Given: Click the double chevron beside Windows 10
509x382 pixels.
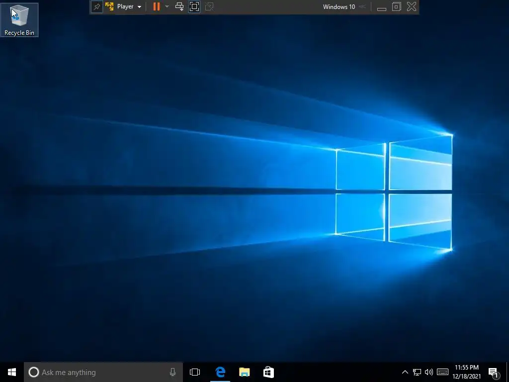Looking at the screenshot, I should point(362,7).
